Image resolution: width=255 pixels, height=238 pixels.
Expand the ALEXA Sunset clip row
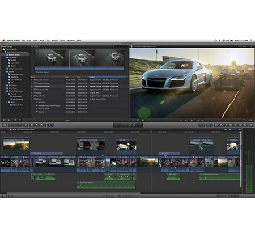32,80
